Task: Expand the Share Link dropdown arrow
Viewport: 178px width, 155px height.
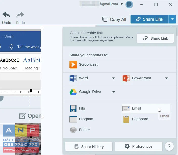Action: point(172,19)
